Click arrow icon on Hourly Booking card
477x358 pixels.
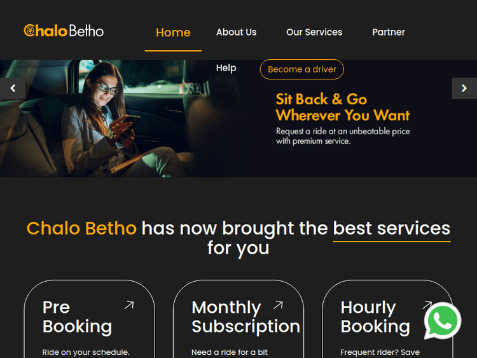pos(427,305)
